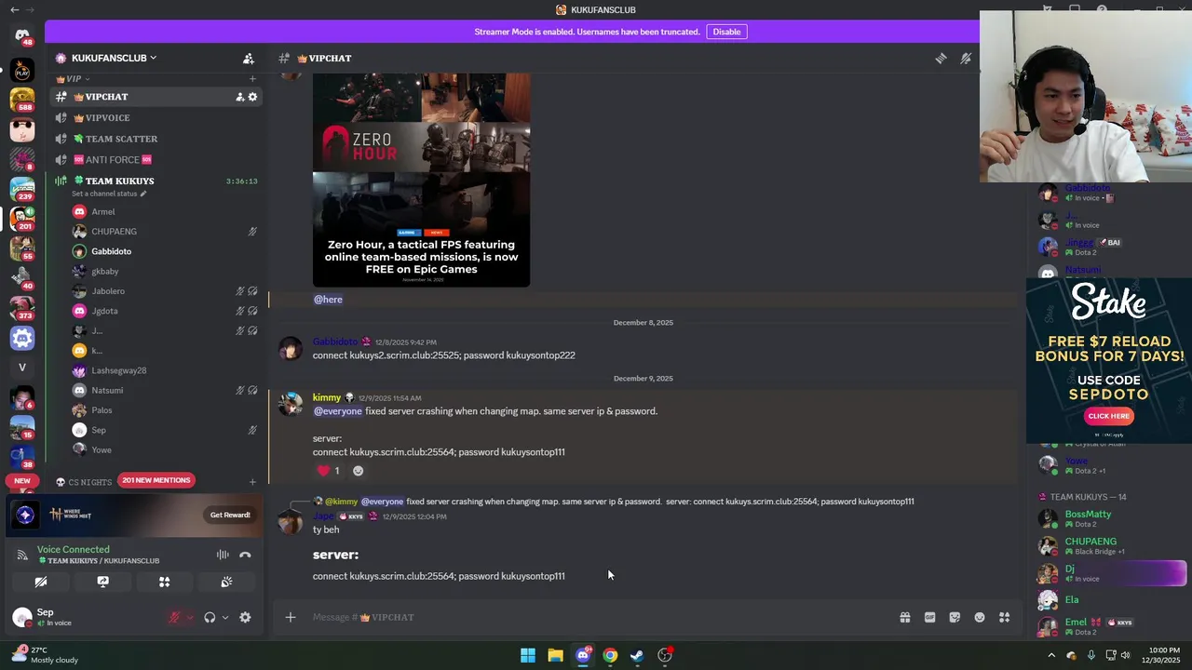Open Discord direct messages home icon

click(22, 35)
